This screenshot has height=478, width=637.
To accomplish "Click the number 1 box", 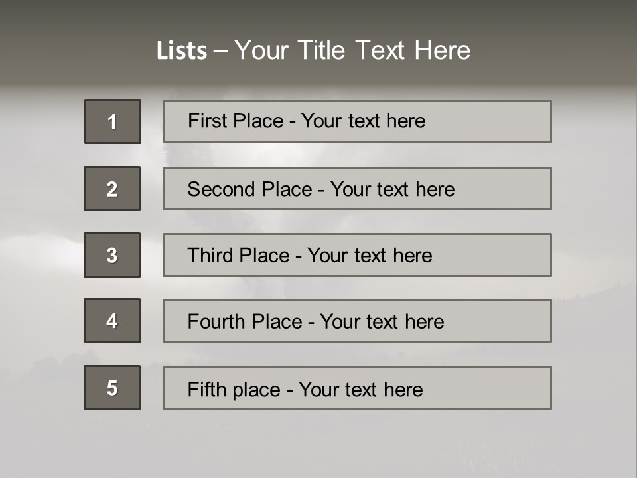I will (x=113, y=121).
